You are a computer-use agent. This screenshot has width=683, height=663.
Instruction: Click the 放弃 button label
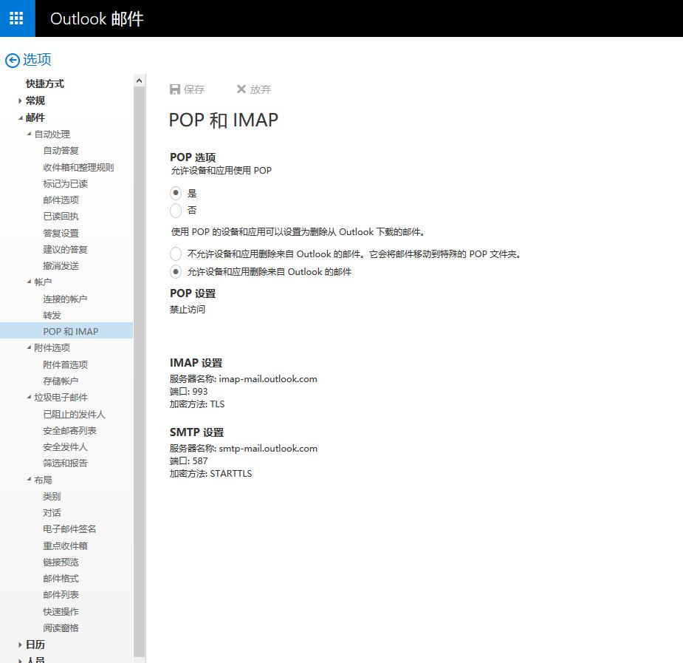click(x=261, y=89)
